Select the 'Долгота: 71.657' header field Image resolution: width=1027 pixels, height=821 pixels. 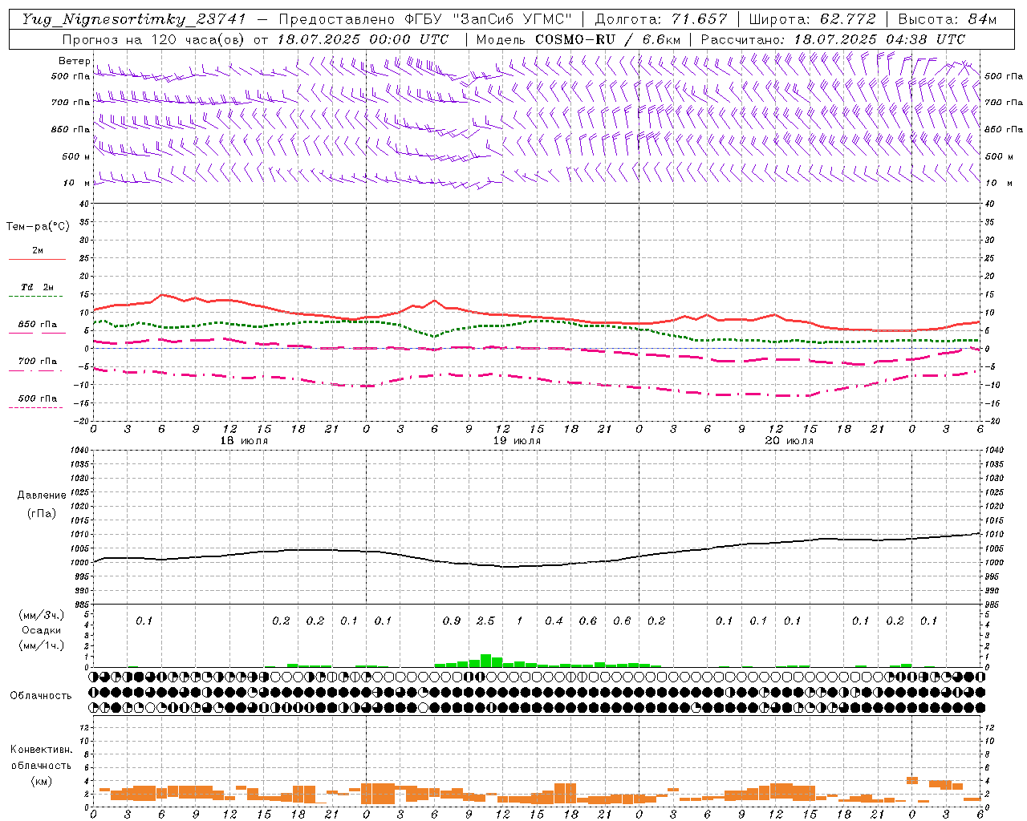(661, 19)
